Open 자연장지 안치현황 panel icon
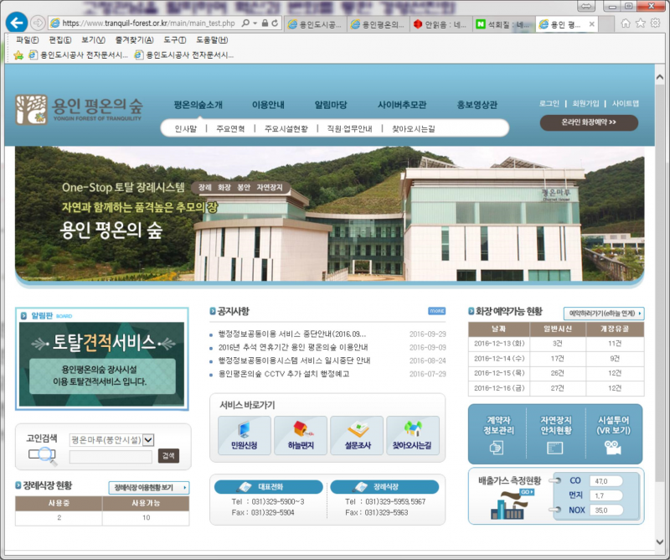This screenshot has width=670, height=560. coord(554,448)
